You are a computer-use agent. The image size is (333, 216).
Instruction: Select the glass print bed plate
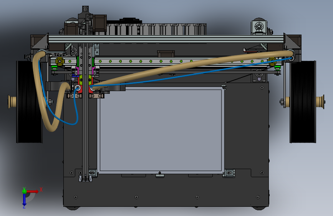[x=161, y=130]
